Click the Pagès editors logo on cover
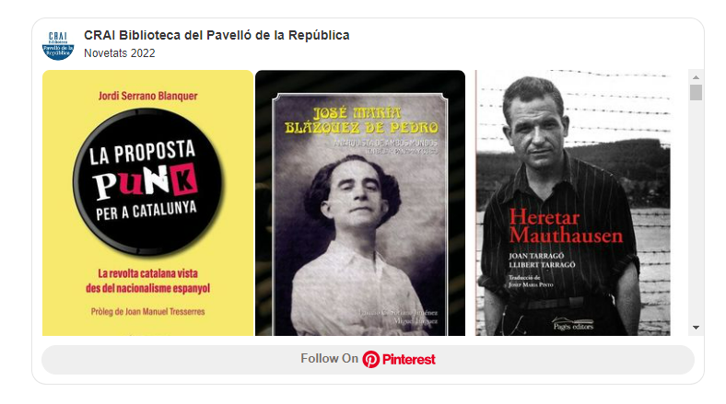The image size is (726, 404). click(573, 324)
